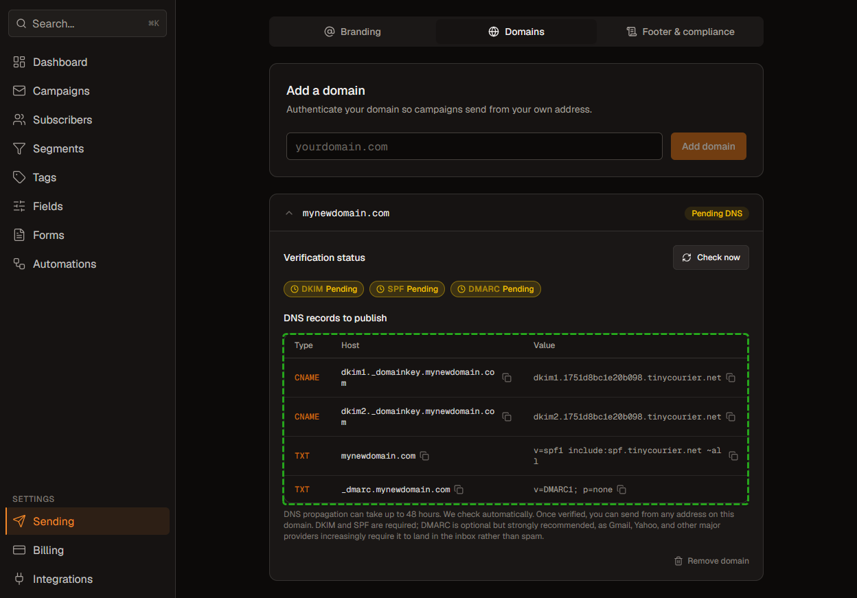Screen dimensions: 857x598
Task: Copy the _dmarc.mynewdomain.com host
Action: coord(459,490)
